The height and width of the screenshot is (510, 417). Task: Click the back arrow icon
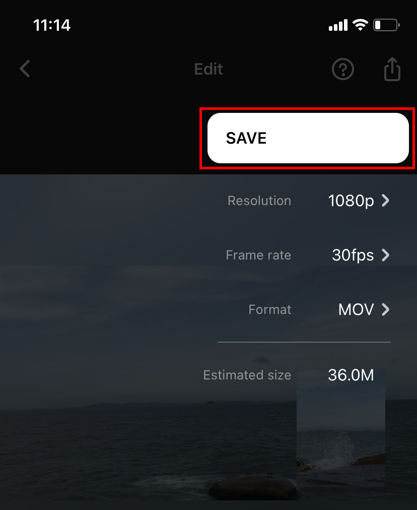[x=25, y=69]
